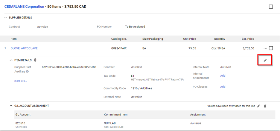Click the red icon beside Item Details
This screenshot has height=131, width=280.
[x=35, y=60]
